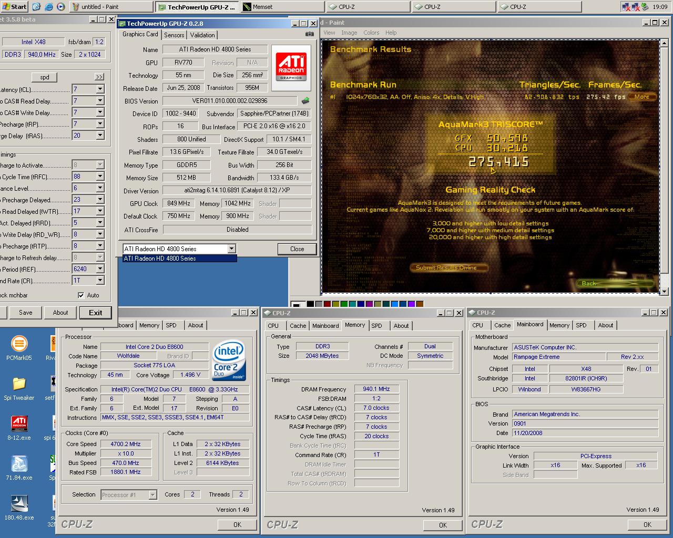
Task: Switch to untitled - Paint taskbar button
Action: point(111,7)
